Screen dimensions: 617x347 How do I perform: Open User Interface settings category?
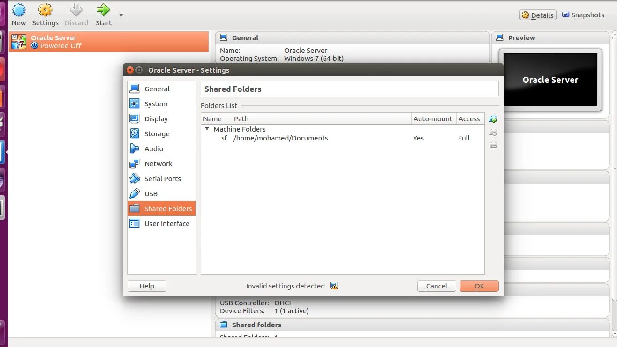coord(161,224)
